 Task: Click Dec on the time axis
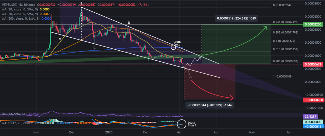click(72, 132)
